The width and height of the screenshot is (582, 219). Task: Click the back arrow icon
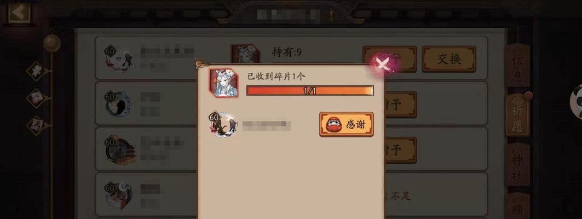19,13
